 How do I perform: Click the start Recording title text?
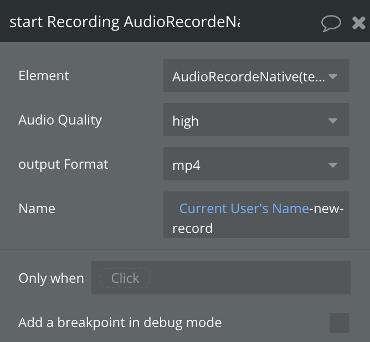(x=125, y=22)
